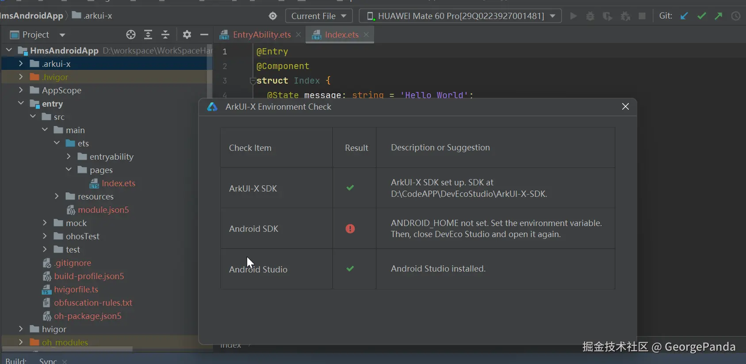Viewport: 746px width, 364px height.
Task: Collapse all items in Project panel
Action: tap(165, 34)
